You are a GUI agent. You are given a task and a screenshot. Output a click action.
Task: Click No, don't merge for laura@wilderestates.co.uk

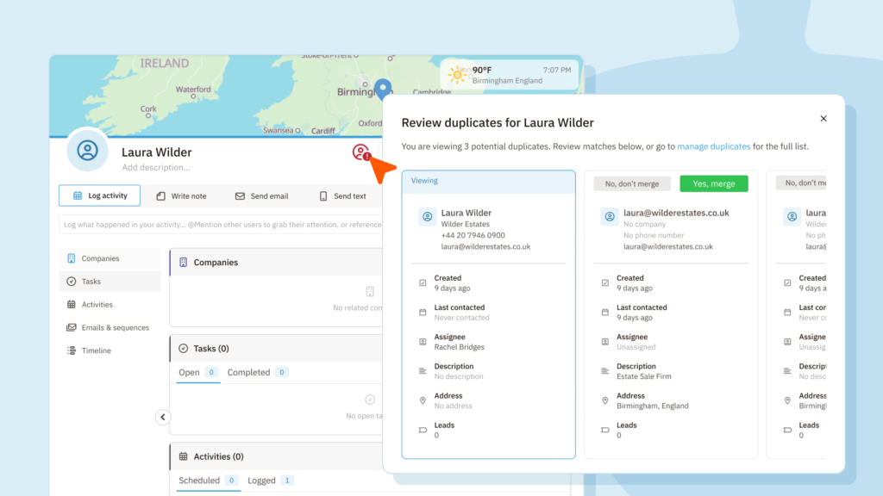tap(632, 184)
